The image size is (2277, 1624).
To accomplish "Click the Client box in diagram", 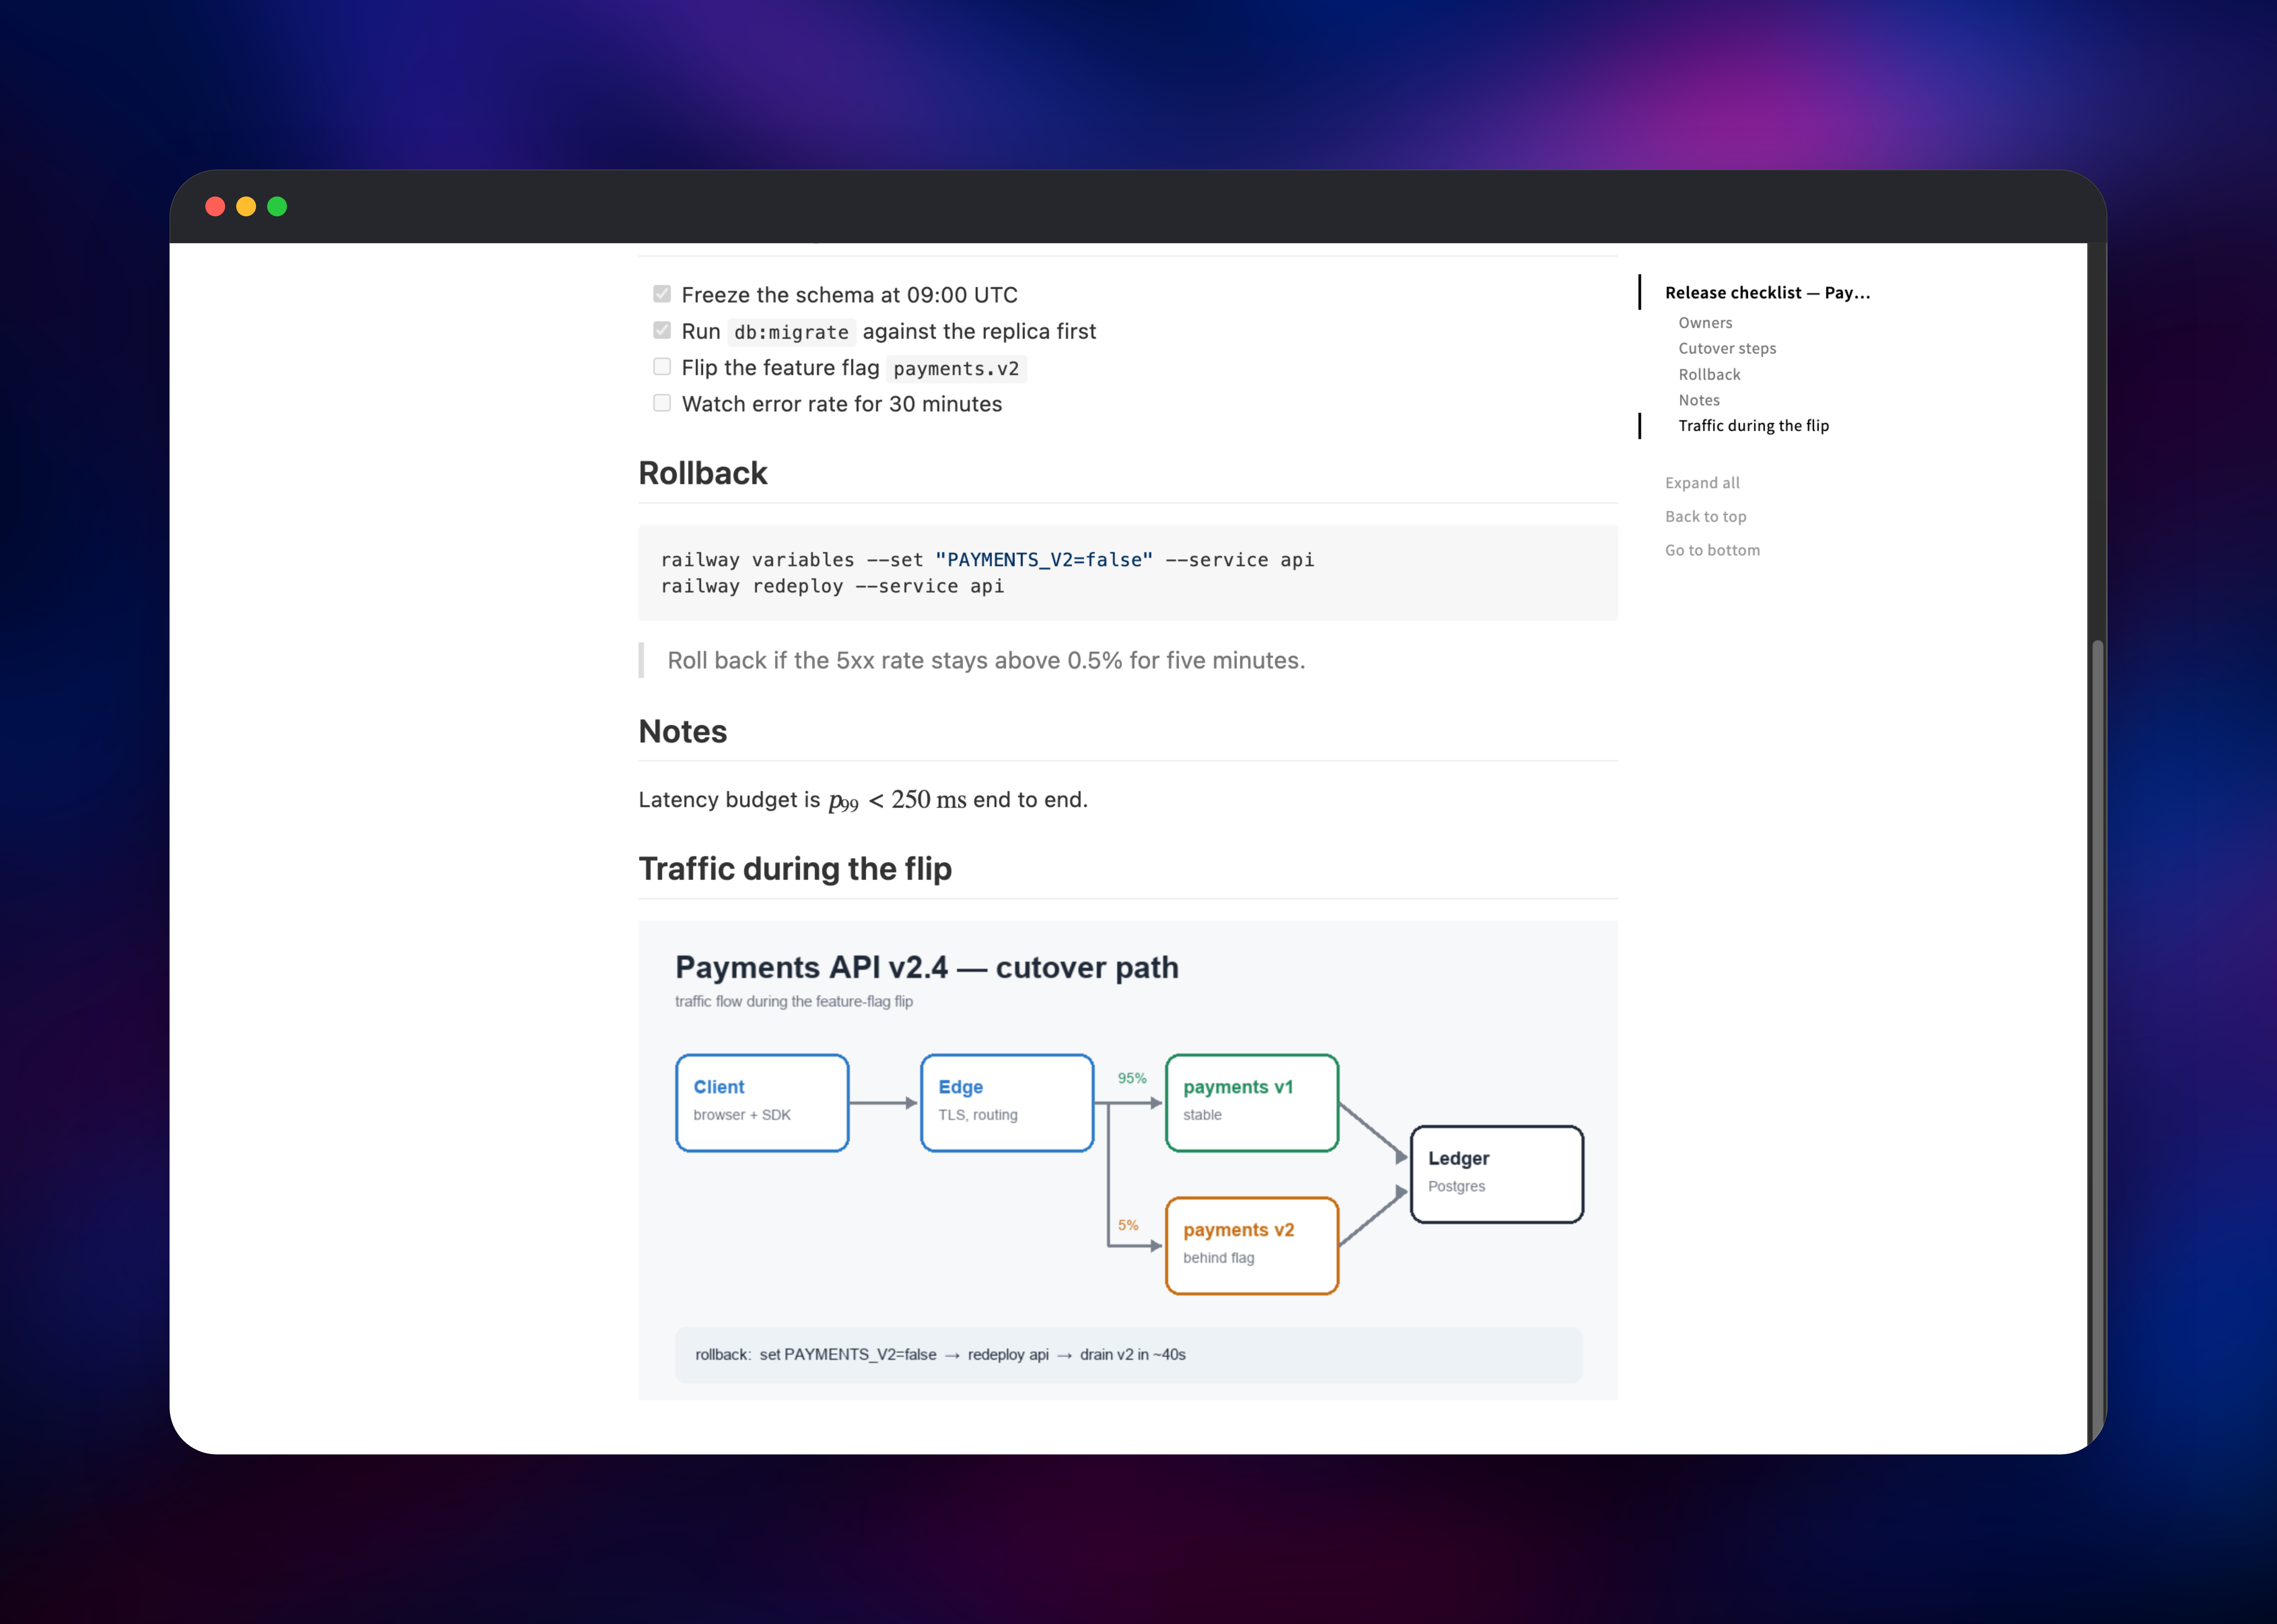I will tap(762, 1103).
